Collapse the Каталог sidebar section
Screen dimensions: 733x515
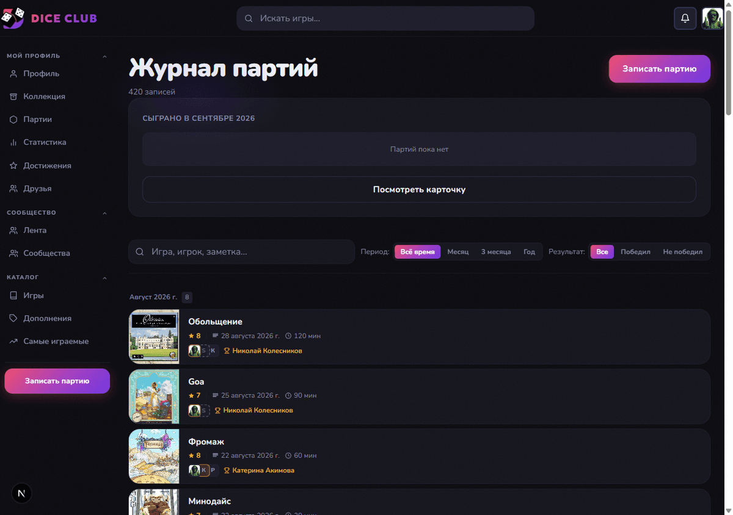point(104,278)
